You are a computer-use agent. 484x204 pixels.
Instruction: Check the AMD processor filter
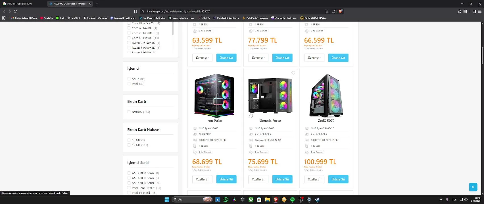tap(129, 79)
